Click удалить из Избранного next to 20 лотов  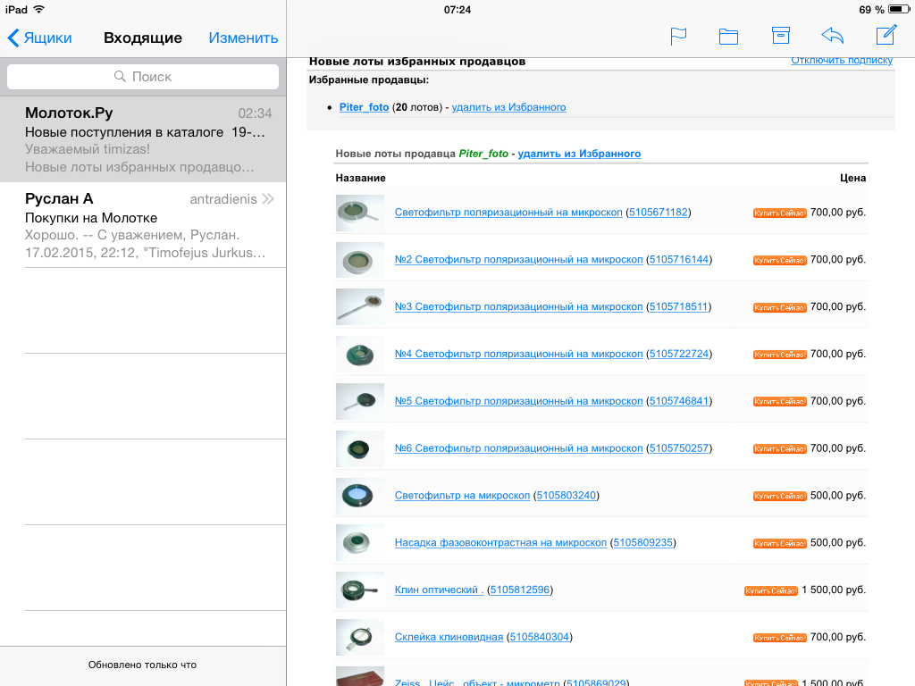tap(508, 107)
